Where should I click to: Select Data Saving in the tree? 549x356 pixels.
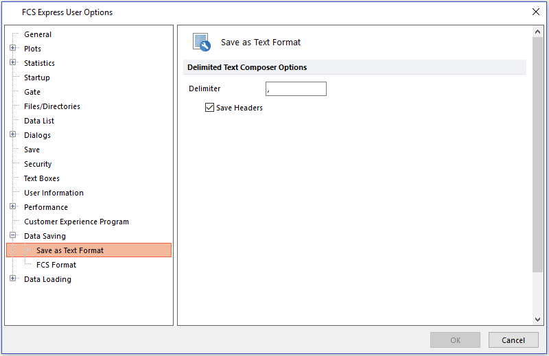coord(45,236)
